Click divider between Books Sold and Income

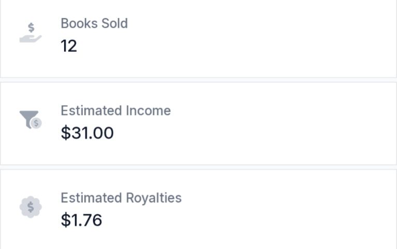pyautogui.click(x=199, y=80)
